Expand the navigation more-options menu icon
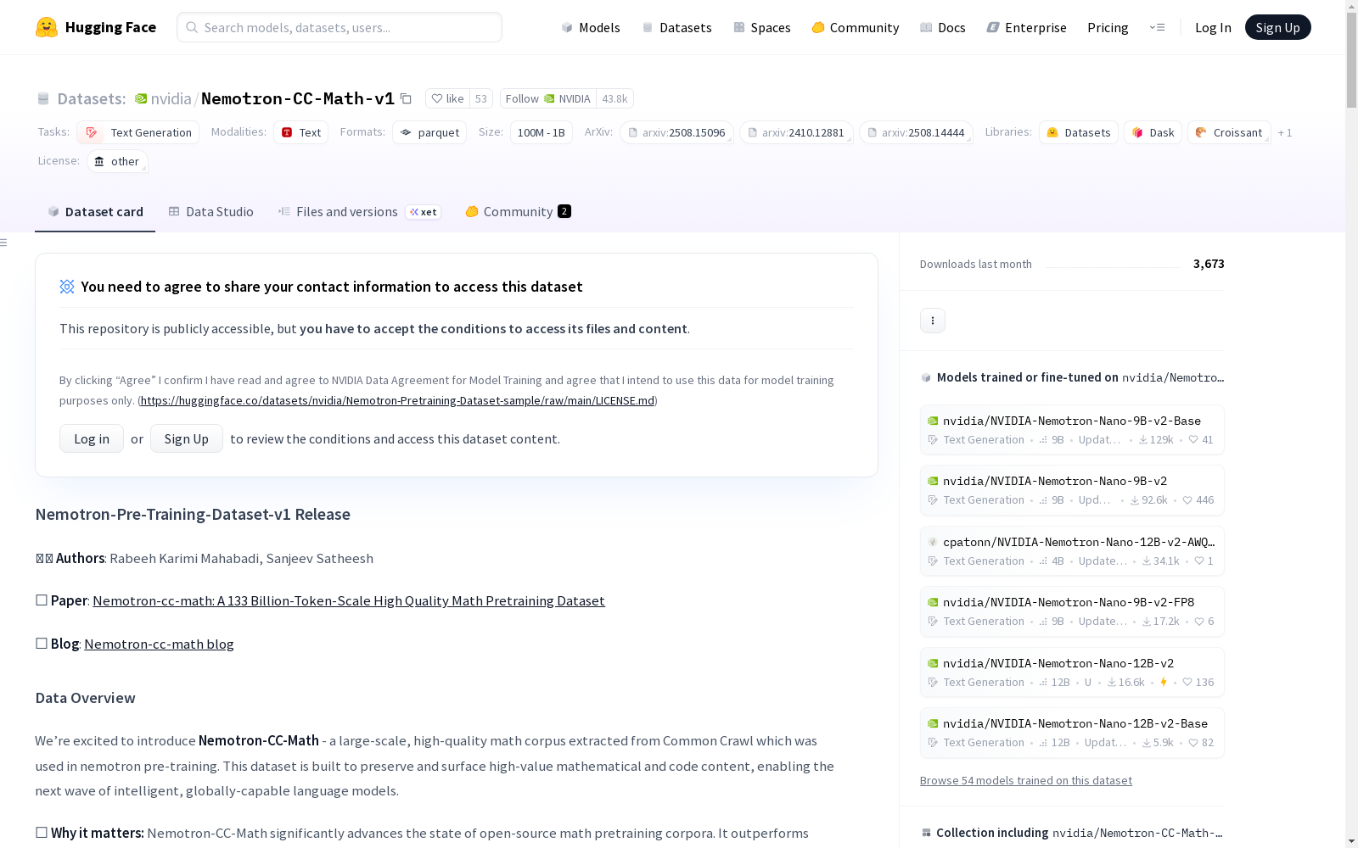Viewport: 1358px width, 848px height. (x=1157, y=27)
